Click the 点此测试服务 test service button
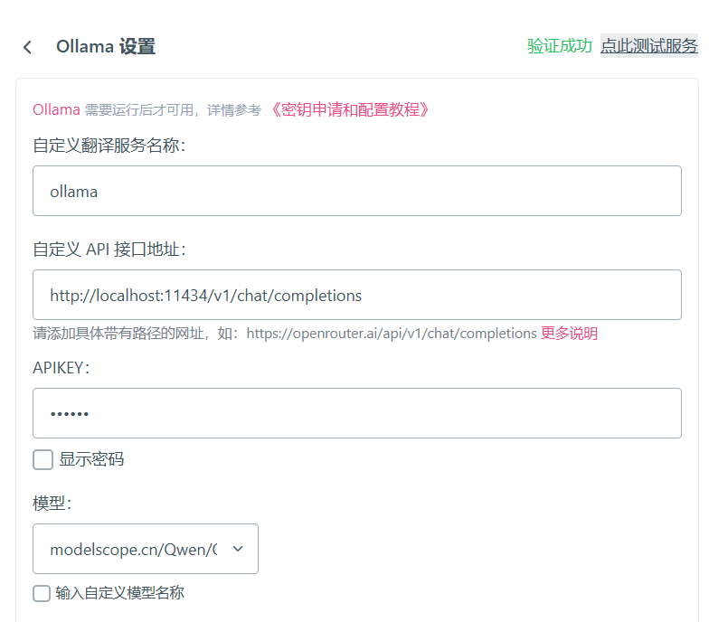728x622 pixels. click(648, 46)
